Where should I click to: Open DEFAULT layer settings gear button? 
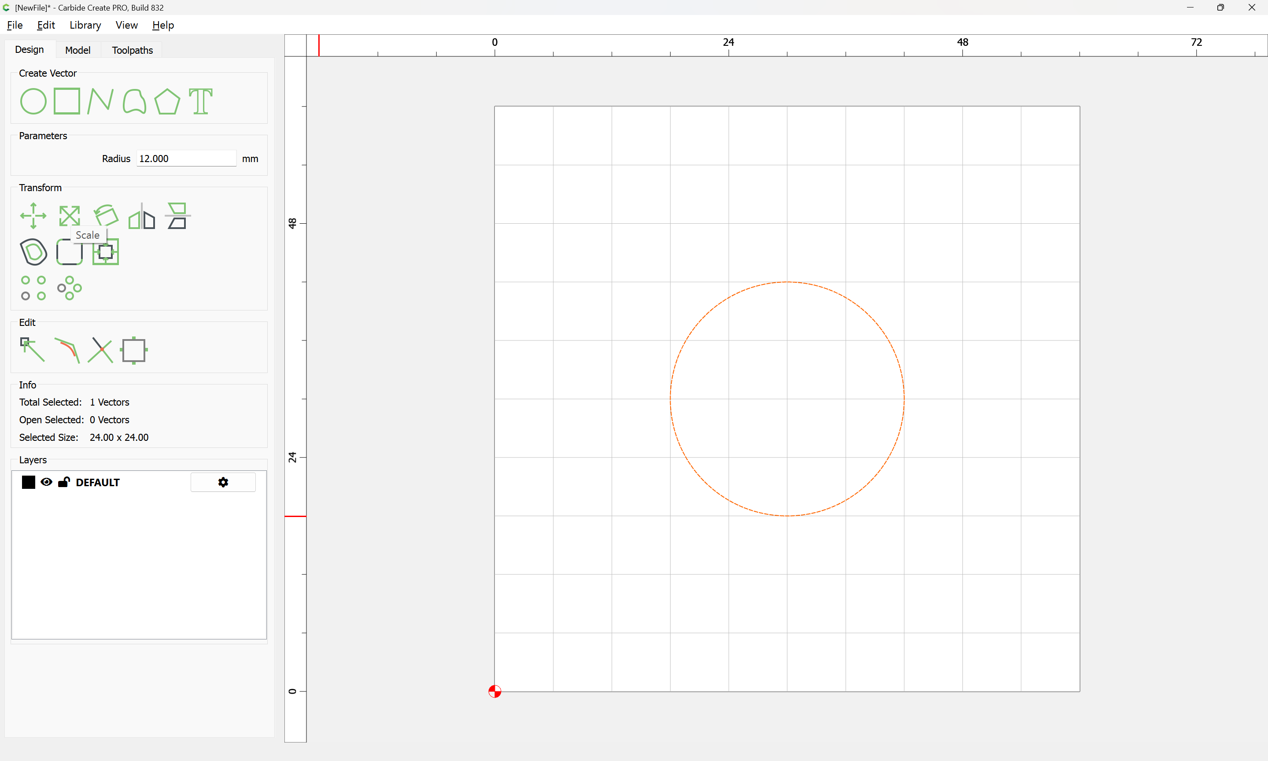(x=223, y=482)
